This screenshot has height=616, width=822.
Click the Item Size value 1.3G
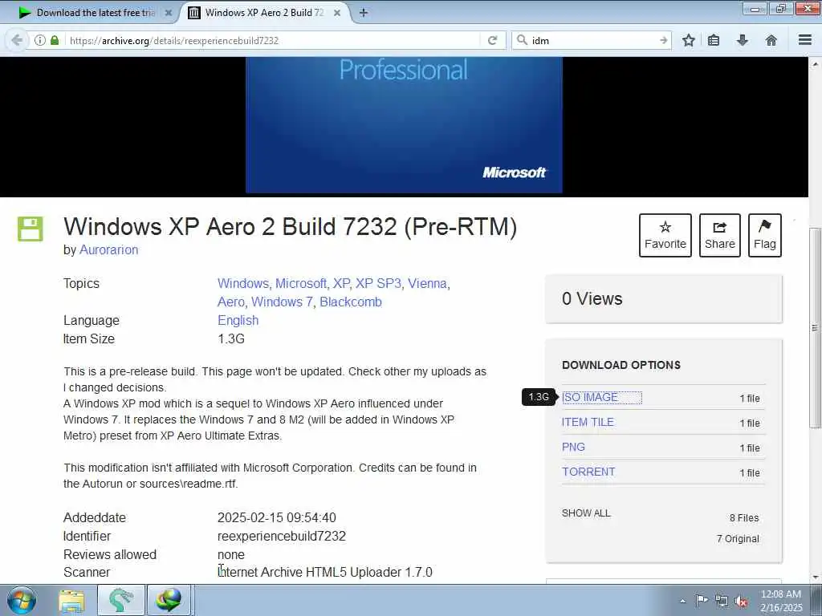231,339
